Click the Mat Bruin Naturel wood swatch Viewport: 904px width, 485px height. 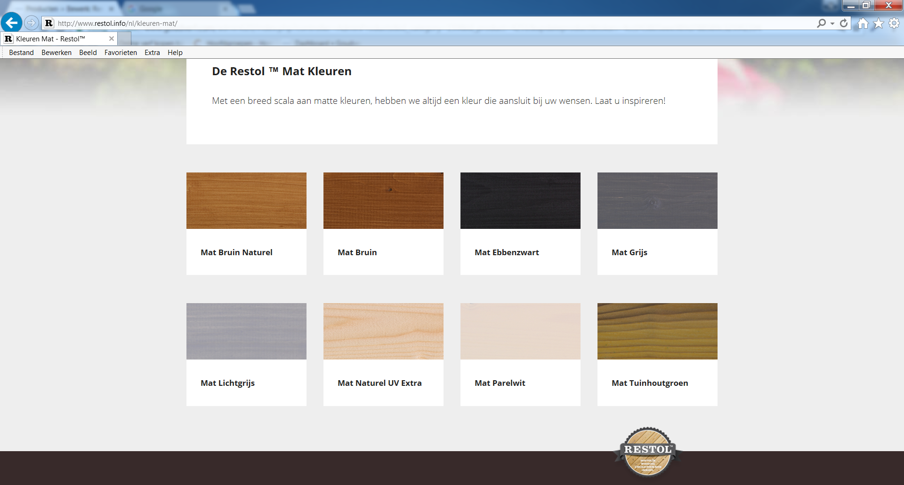(246, 201)
